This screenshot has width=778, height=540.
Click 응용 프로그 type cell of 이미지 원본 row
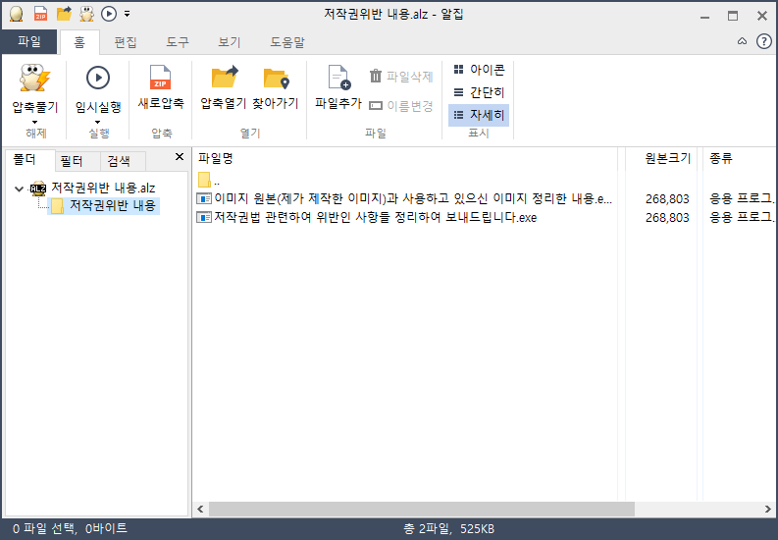(x=742, y=198)
